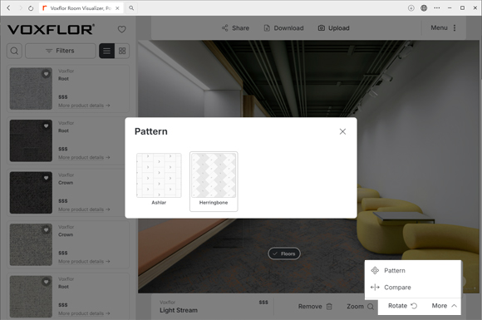
Task: Close the Pattern dialog
Action: (342, 131)
